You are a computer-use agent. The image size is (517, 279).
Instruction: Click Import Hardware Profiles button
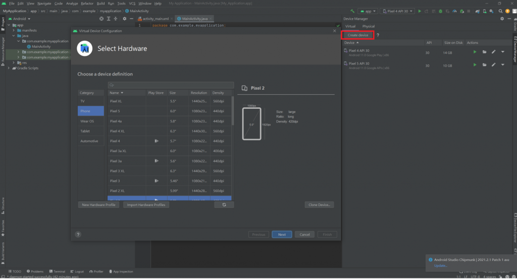146,204
